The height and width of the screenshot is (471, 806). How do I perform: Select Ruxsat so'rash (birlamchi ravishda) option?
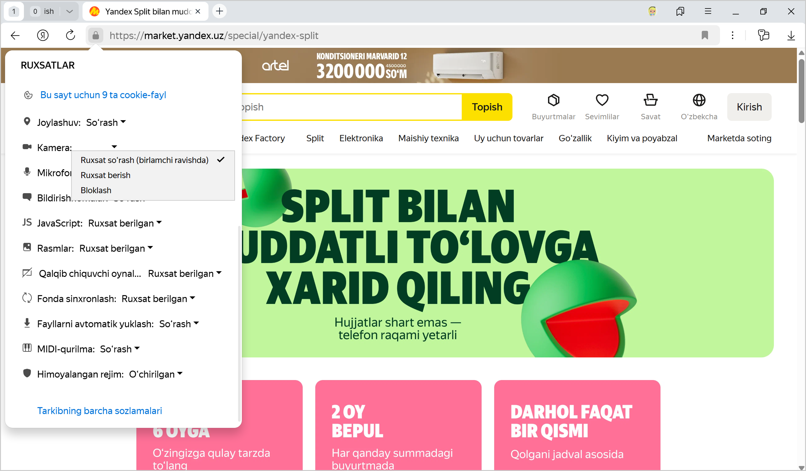pyautogui.click(x=145, y=160)
